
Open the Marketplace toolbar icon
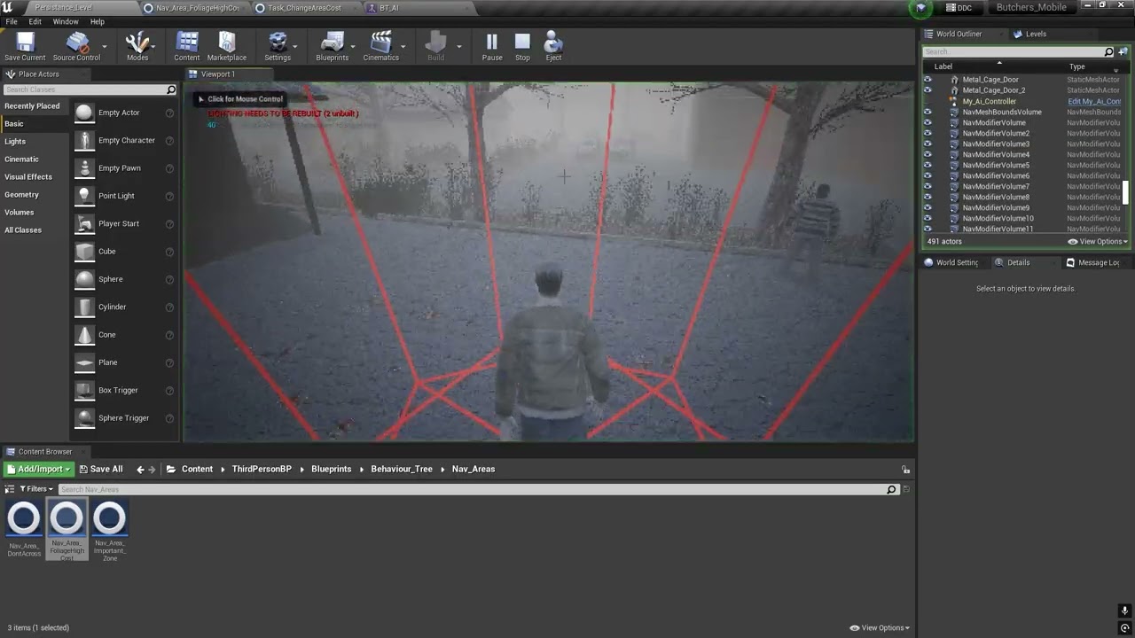pyautogui.click(x=227, y=43)
